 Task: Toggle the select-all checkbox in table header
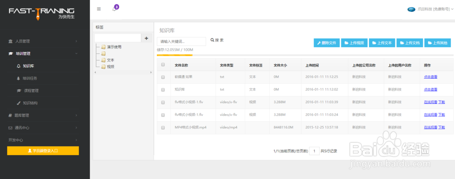coord(163,65)
